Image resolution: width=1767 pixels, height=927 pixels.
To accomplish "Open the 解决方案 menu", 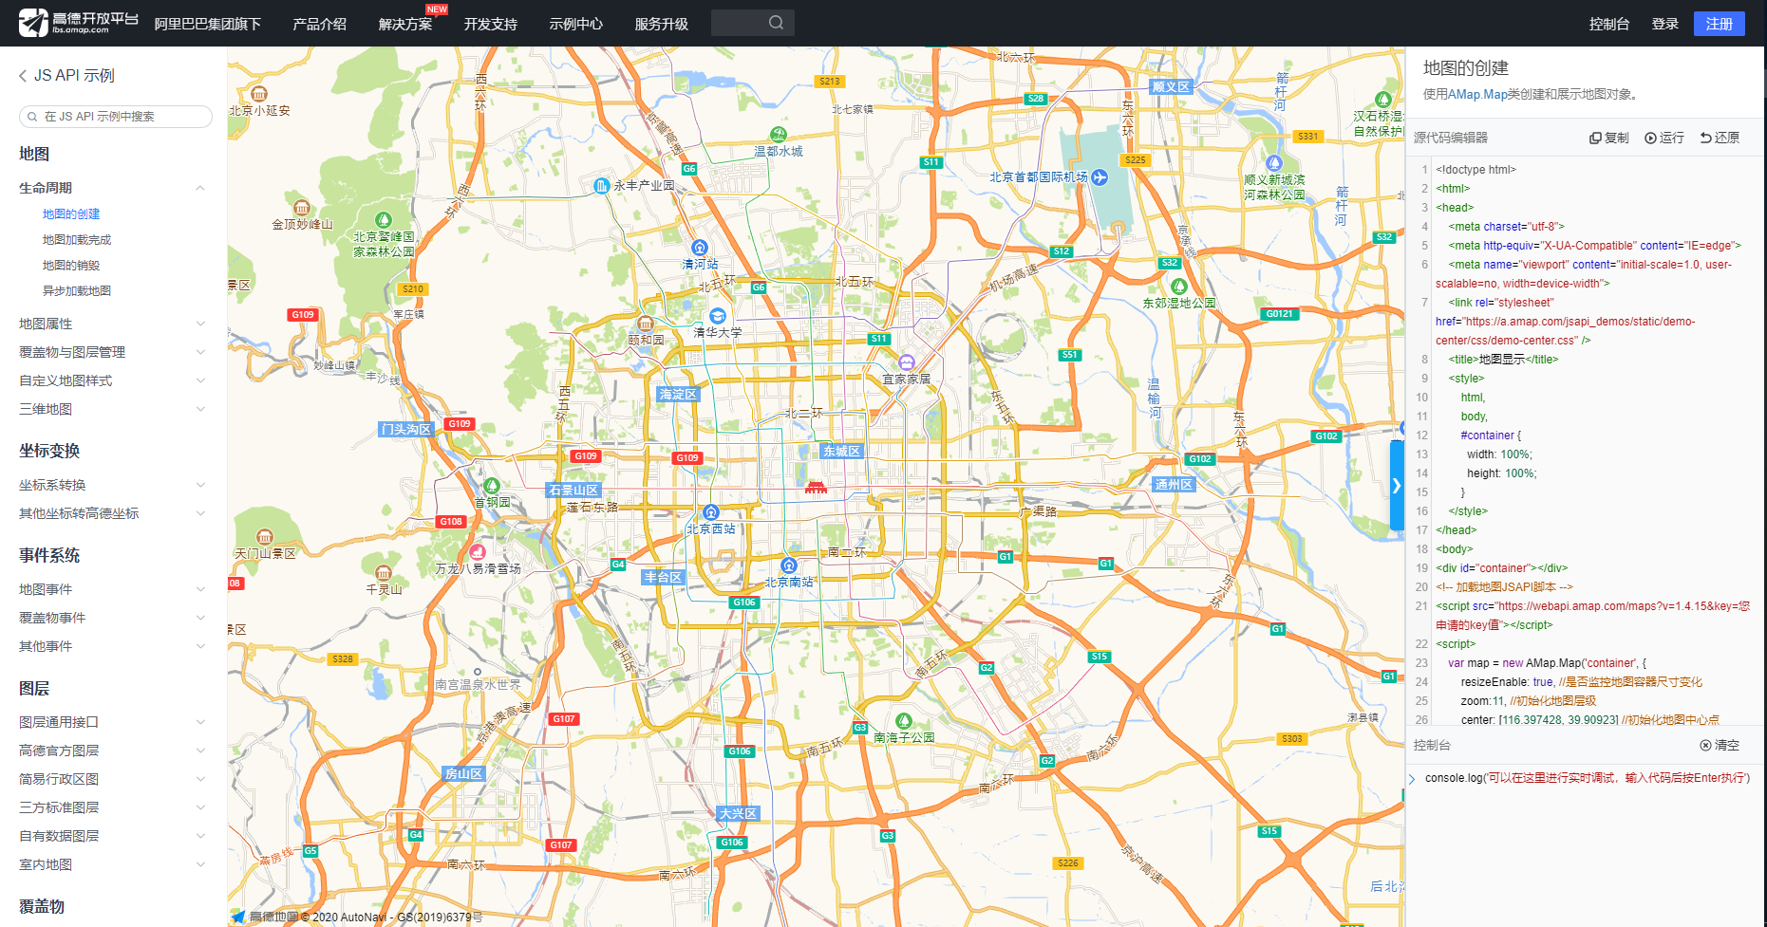I will [x=405, y=24].
